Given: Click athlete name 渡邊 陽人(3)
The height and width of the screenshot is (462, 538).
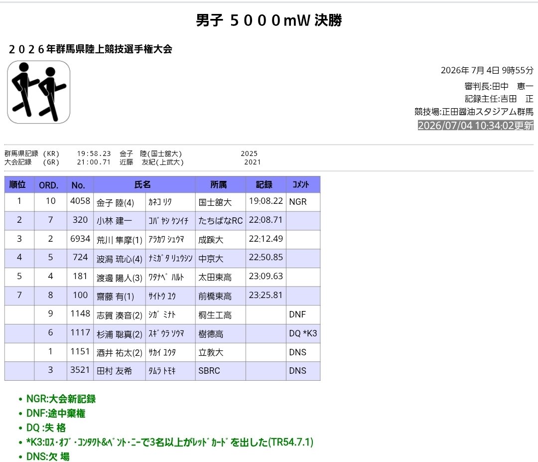Looking at the screenshot, I should (x=120, y=278).
